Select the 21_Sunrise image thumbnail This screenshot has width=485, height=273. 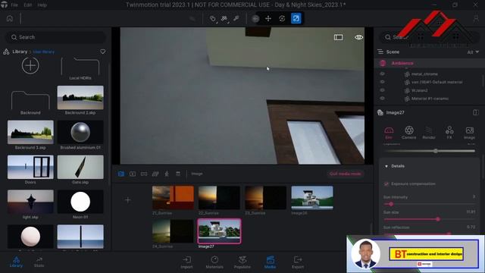pos(173,197)
